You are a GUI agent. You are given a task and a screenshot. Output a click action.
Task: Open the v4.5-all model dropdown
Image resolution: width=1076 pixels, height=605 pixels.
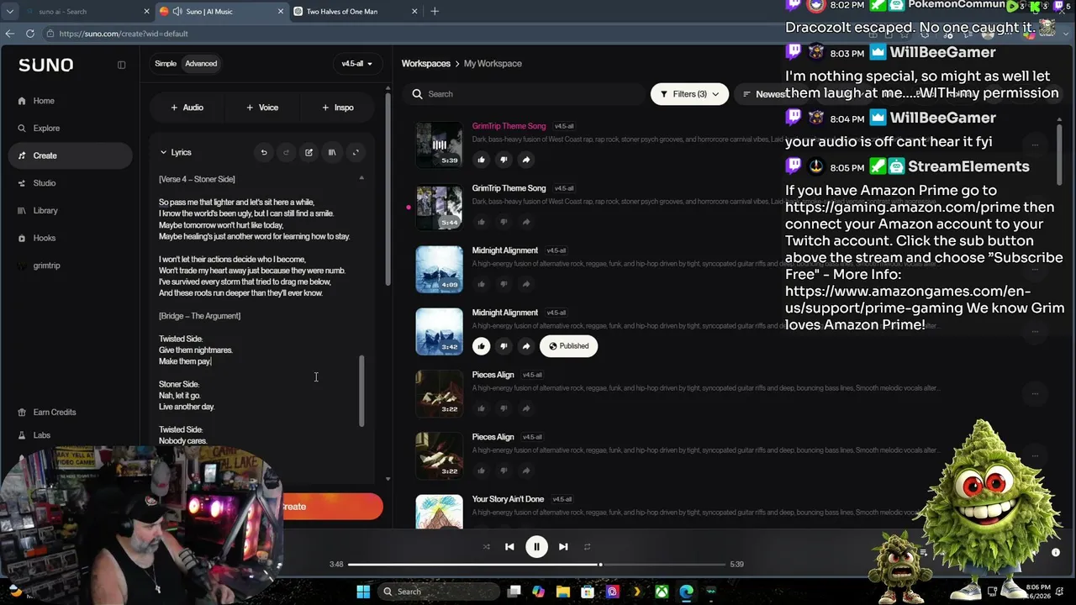coord(356,64)
